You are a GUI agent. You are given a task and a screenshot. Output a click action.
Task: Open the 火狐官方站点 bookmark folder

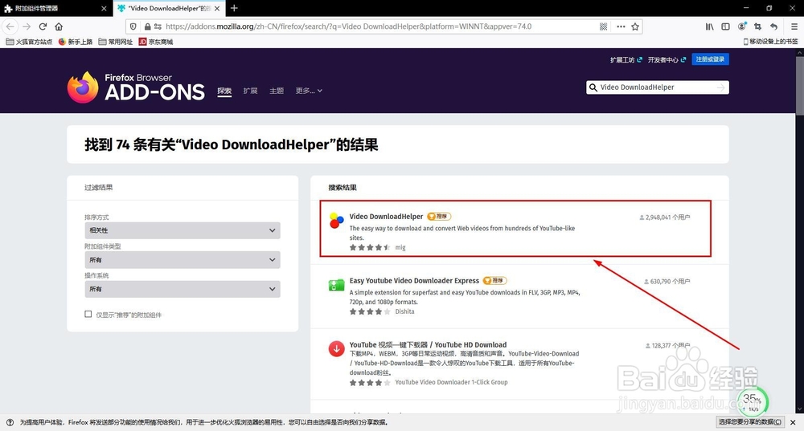click(29, 42)
